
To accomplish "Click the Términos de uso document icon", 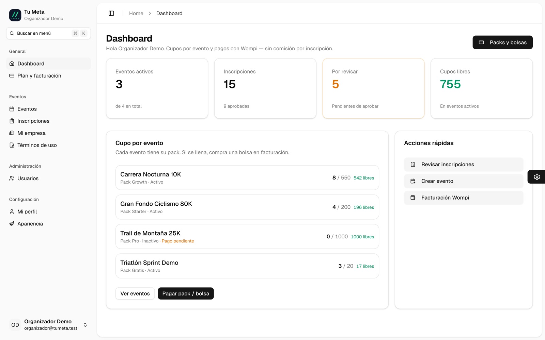I will (x=12, y=145).
